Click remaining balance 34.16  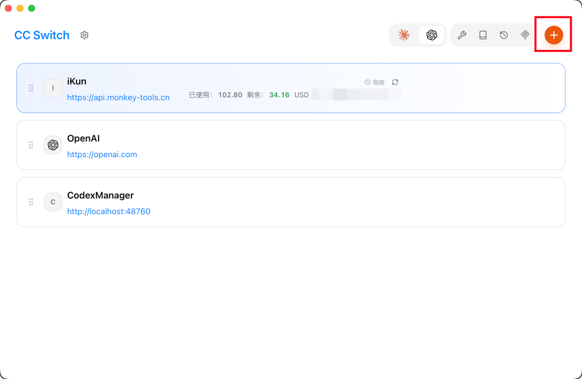tap(279, 95)
